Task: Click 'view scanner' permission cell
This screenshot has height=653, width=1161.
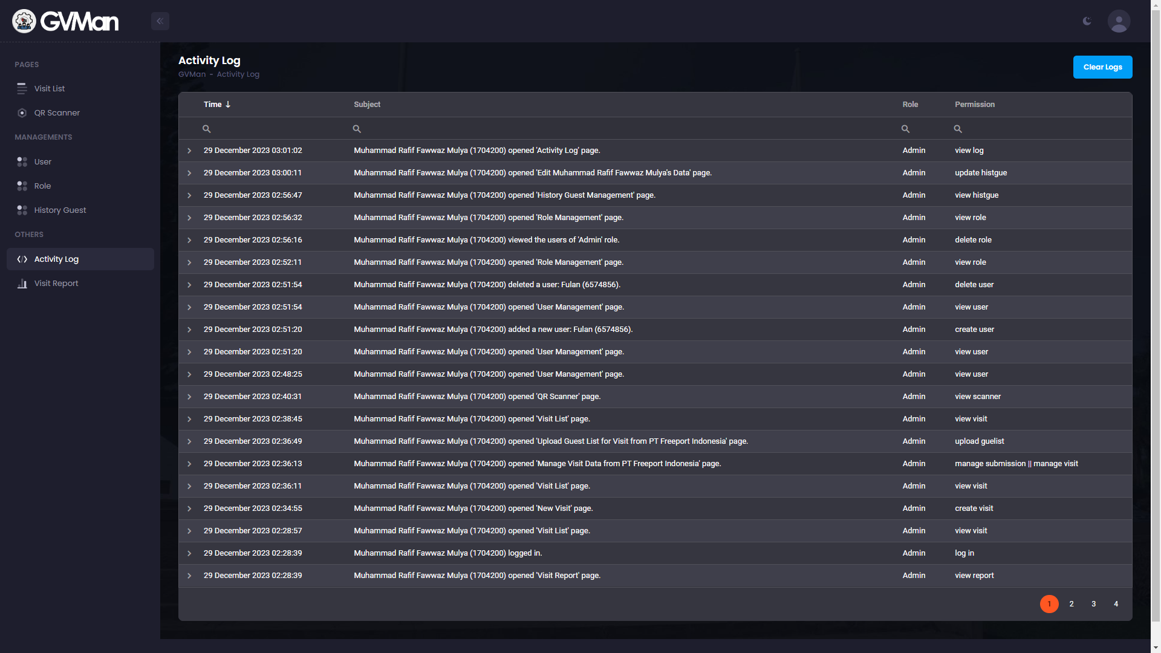Action: click(978, 397)
